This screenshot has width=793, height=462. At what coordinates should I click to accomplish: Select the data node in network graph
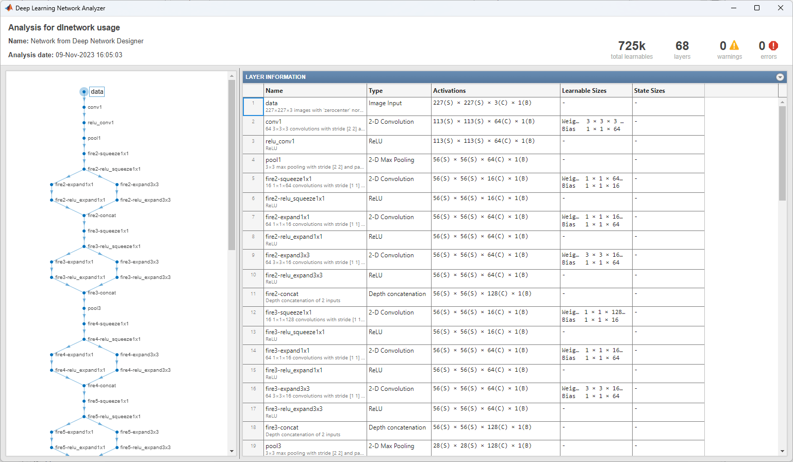(x=84, y=92)
